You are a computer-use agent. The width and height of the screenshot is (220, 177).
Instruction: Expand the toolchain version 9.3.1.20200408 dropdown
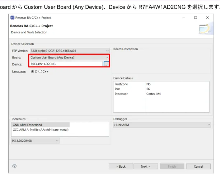pos(35,141)
